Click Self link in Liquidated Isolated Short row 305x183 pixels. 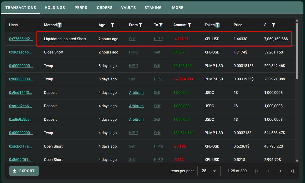[x=132, y=39]
